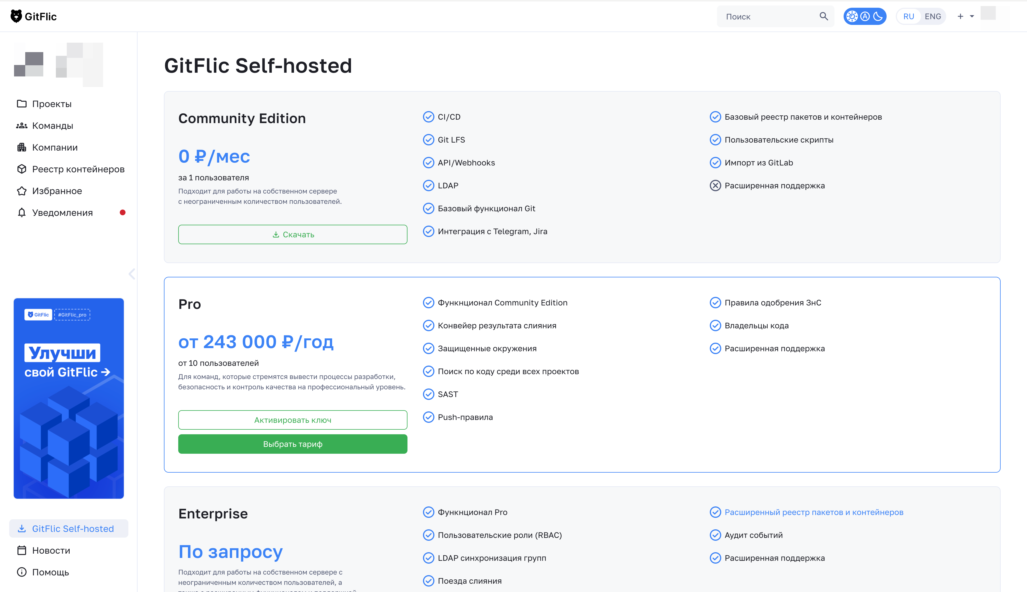
Task: Click the Новости calendar icon
Action: click(21, 550)
